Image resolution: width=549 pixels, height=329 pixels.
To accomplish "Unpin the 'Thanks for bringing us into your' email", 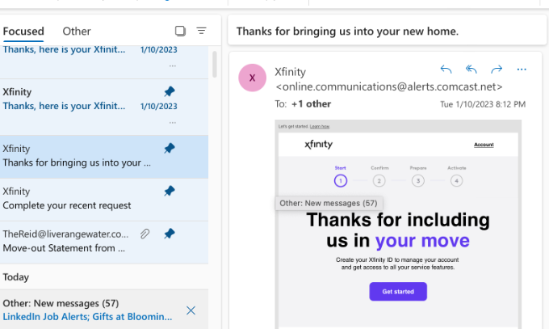I will pyautogui.click(x=170, y=149).
